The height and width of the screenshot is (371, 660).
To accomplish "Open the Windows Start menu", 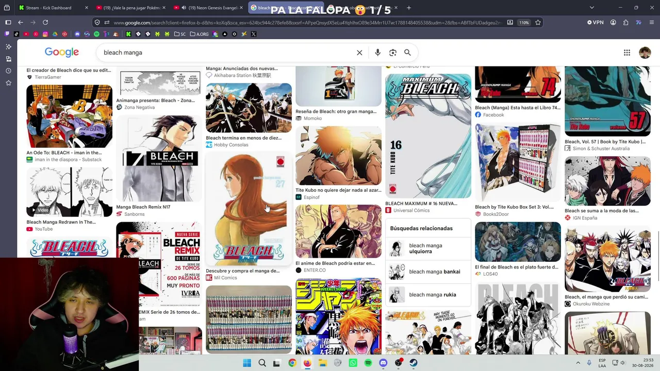I will pos(247,363).
